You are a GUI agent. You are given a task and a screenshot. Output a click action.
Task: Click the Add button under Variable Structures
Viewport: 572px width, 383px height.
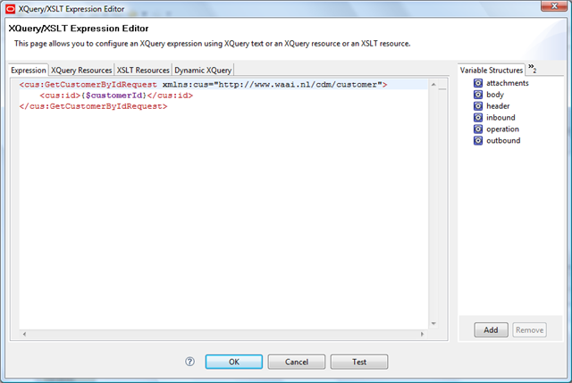tap(491, 329)
